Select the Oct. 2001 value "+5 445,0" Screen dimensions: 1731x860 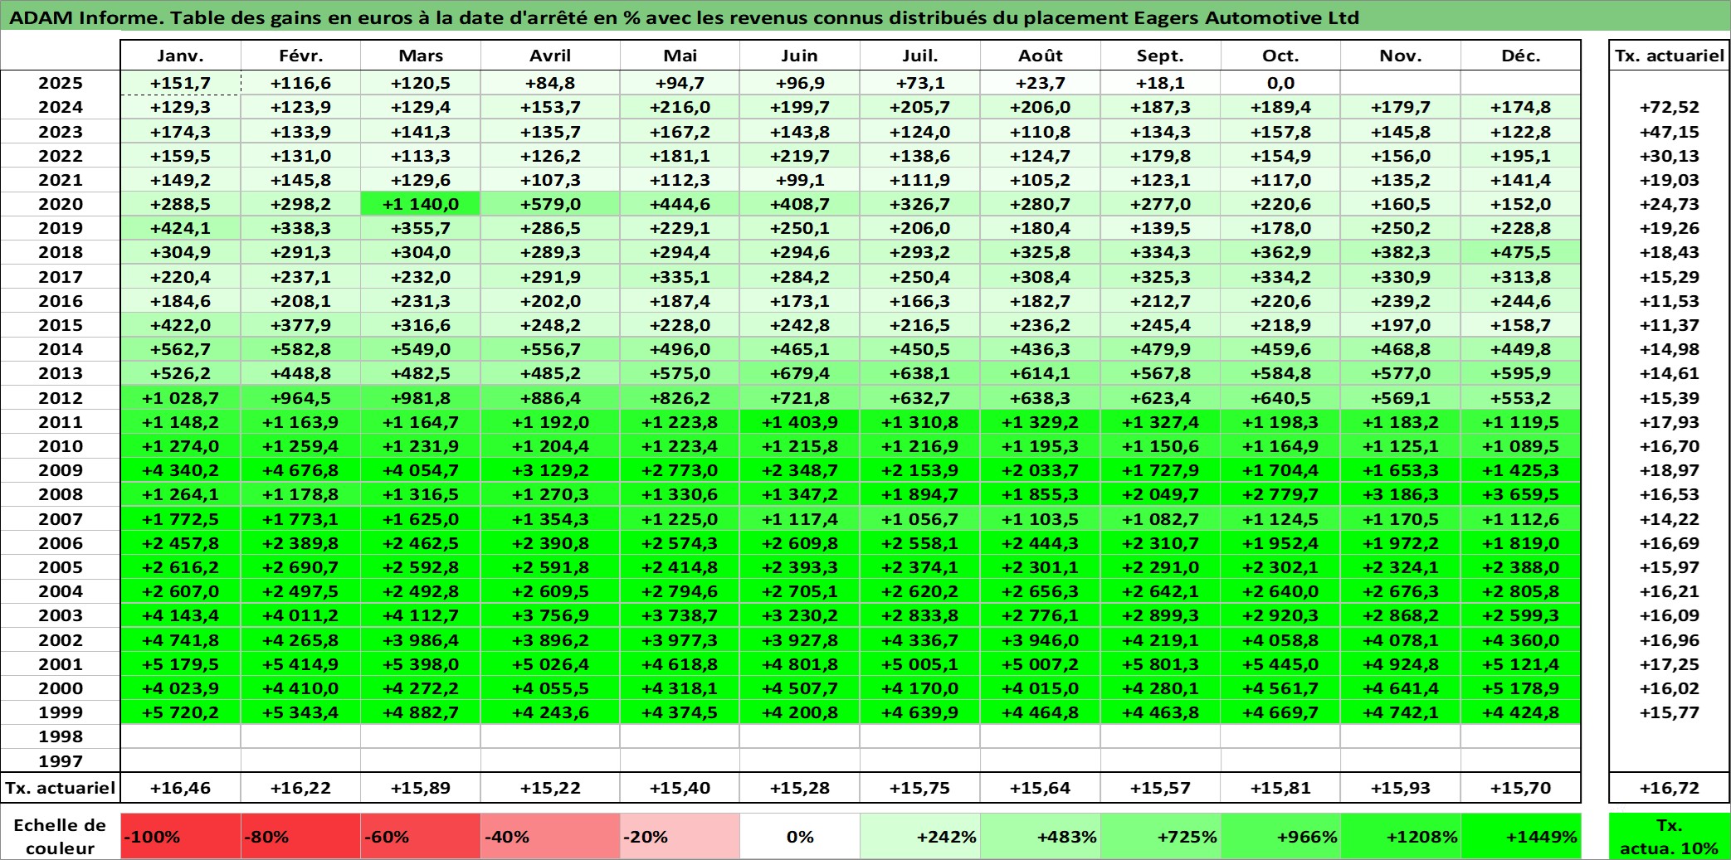[x=1280, y=664]
